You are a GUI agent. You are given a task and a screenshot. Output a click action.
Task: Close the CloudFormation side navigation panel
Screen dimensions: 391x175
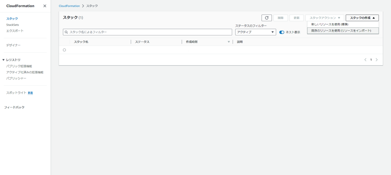click(45, 6)
